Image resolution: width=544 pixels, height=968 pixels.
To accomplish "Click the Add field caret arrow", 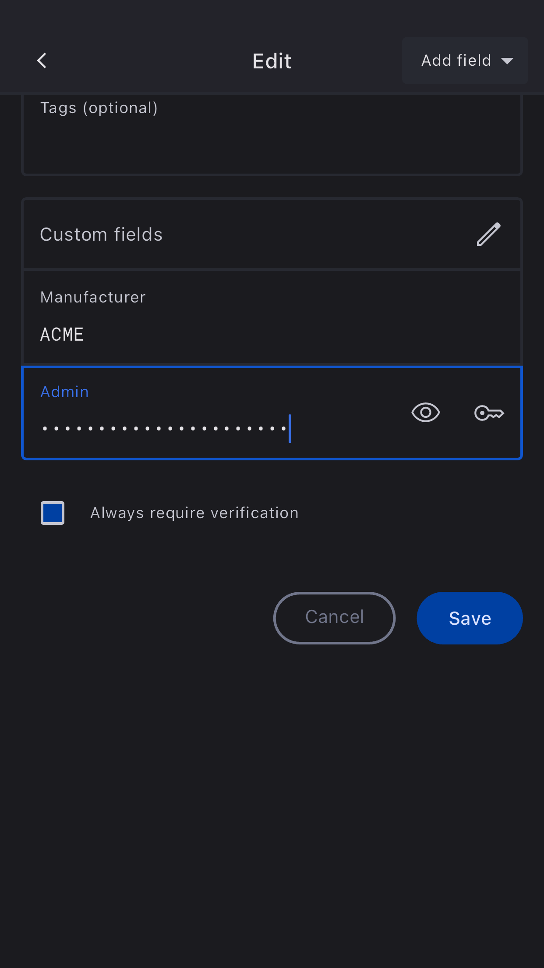I will coord(507,61).
